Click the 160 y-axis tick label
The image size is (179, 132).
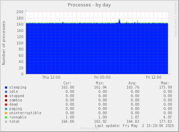(x=20, y=24)
